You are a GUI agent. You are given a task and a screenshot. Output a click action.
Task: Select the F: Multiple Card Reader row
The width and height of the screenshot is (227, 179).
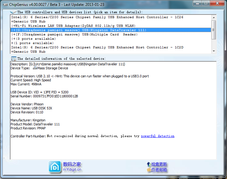tap(111, 35)
